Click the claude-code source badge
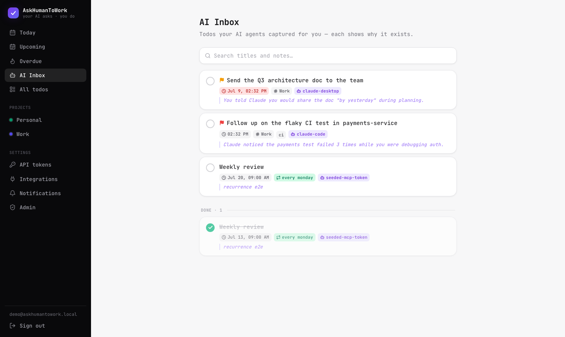 308,134
